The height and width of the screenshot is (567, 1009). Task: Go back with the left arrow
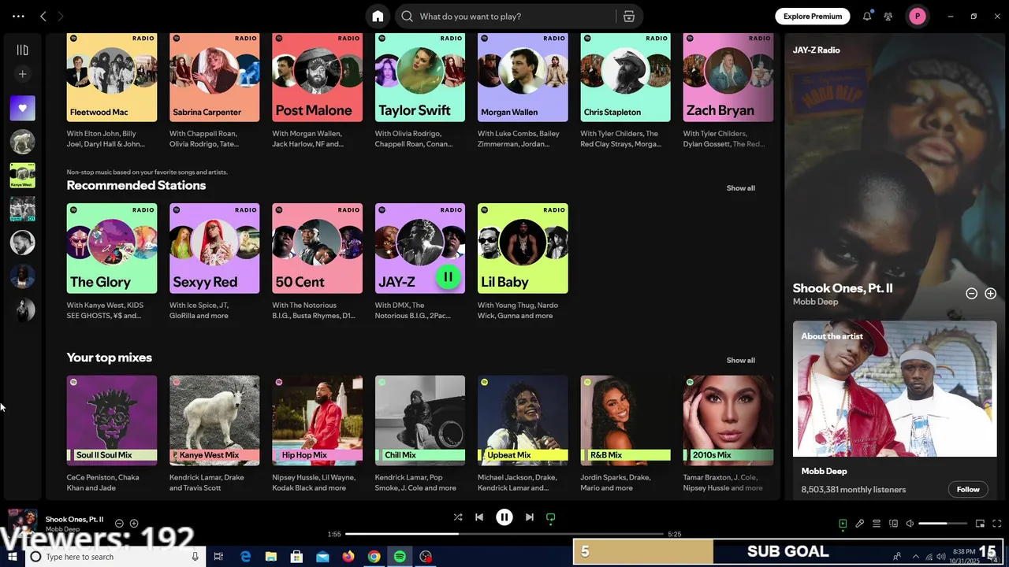[x=43, y=16]
